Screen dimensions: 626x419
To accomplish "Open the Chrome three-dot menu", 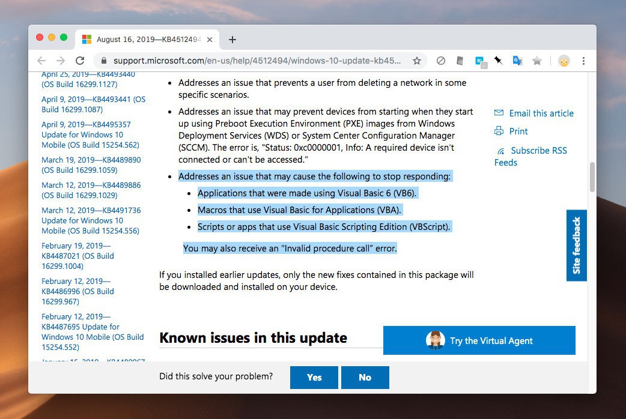I will (583, 61).
